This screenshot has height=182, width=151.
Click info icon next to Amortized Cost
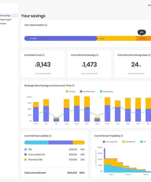[43, 55]
